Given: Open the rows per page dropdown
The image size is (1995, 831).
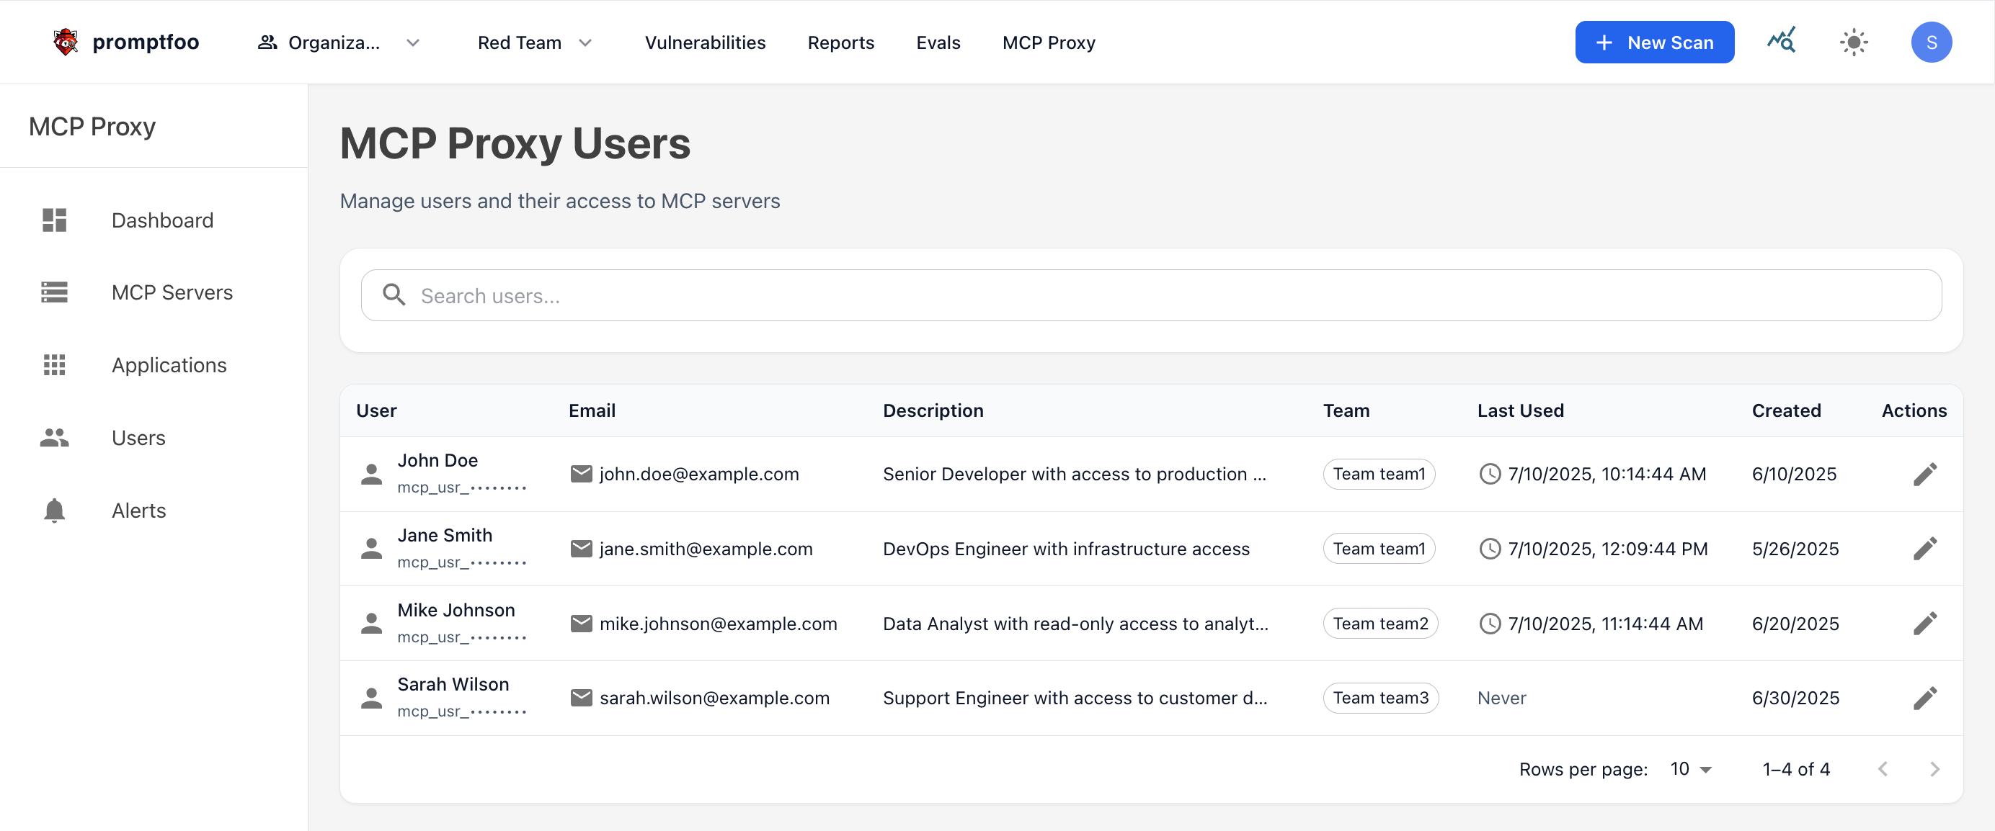Looking at the screenshot, I should 1690,768.
